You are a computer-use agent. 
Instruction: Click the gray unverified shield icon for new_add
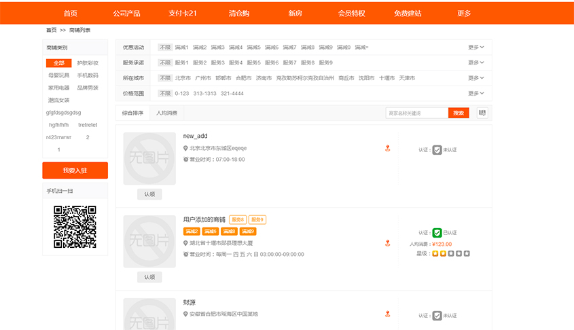(x=437, y=150)
